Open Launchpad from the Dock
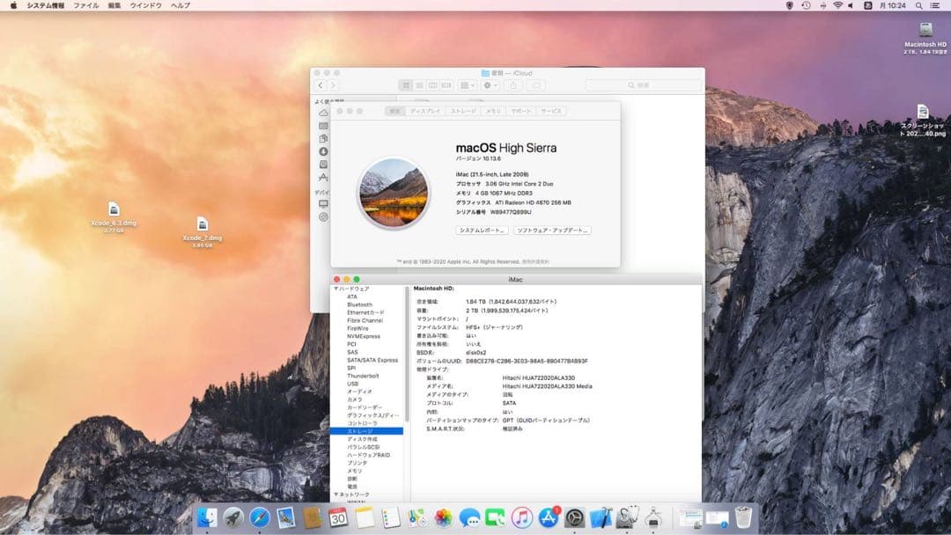Viewport: 951px width, 535px height. [233, 518]
